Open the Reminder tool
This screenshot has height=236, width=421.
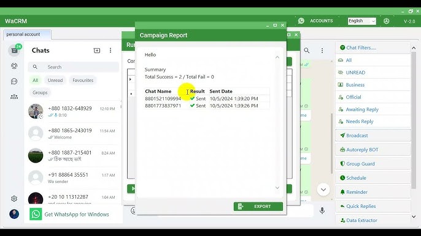click(x=373, y=192)
